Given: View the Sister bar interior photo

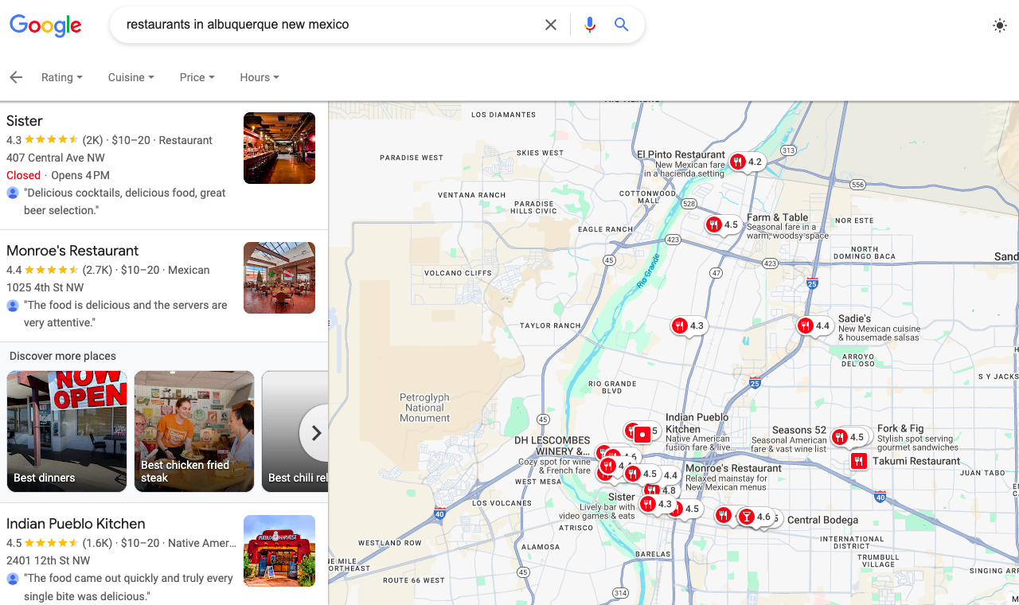Looking at the screenshot, I should tap(279, 148).
